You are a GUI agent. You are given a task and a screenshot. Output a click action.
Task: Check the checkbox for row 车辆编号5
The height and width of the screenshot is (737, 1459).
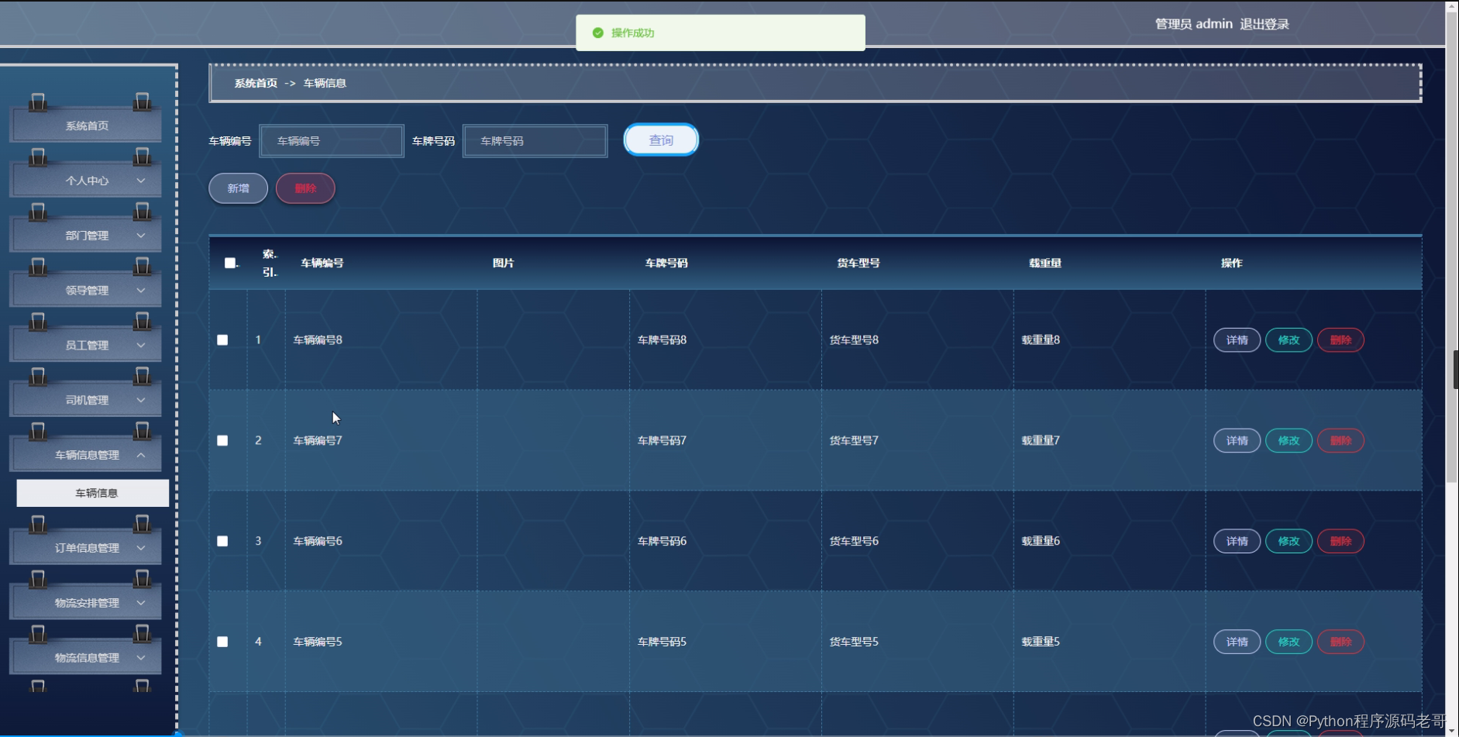[x=222, y=642]
